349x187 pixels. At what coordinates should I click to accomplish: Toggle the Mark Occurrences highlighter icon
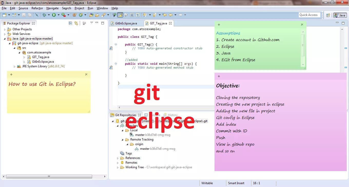coord(120,15)
